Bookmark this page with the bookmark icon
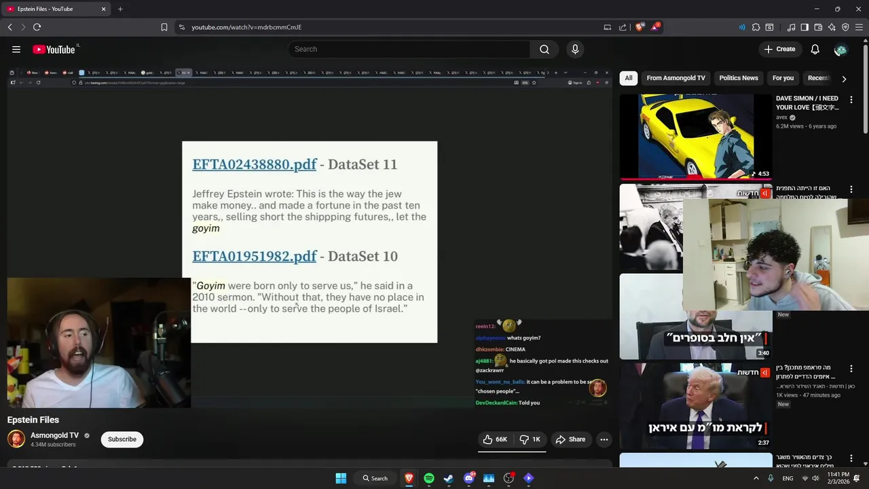This screenshot has height=489, width=869. tap(164, 27)
